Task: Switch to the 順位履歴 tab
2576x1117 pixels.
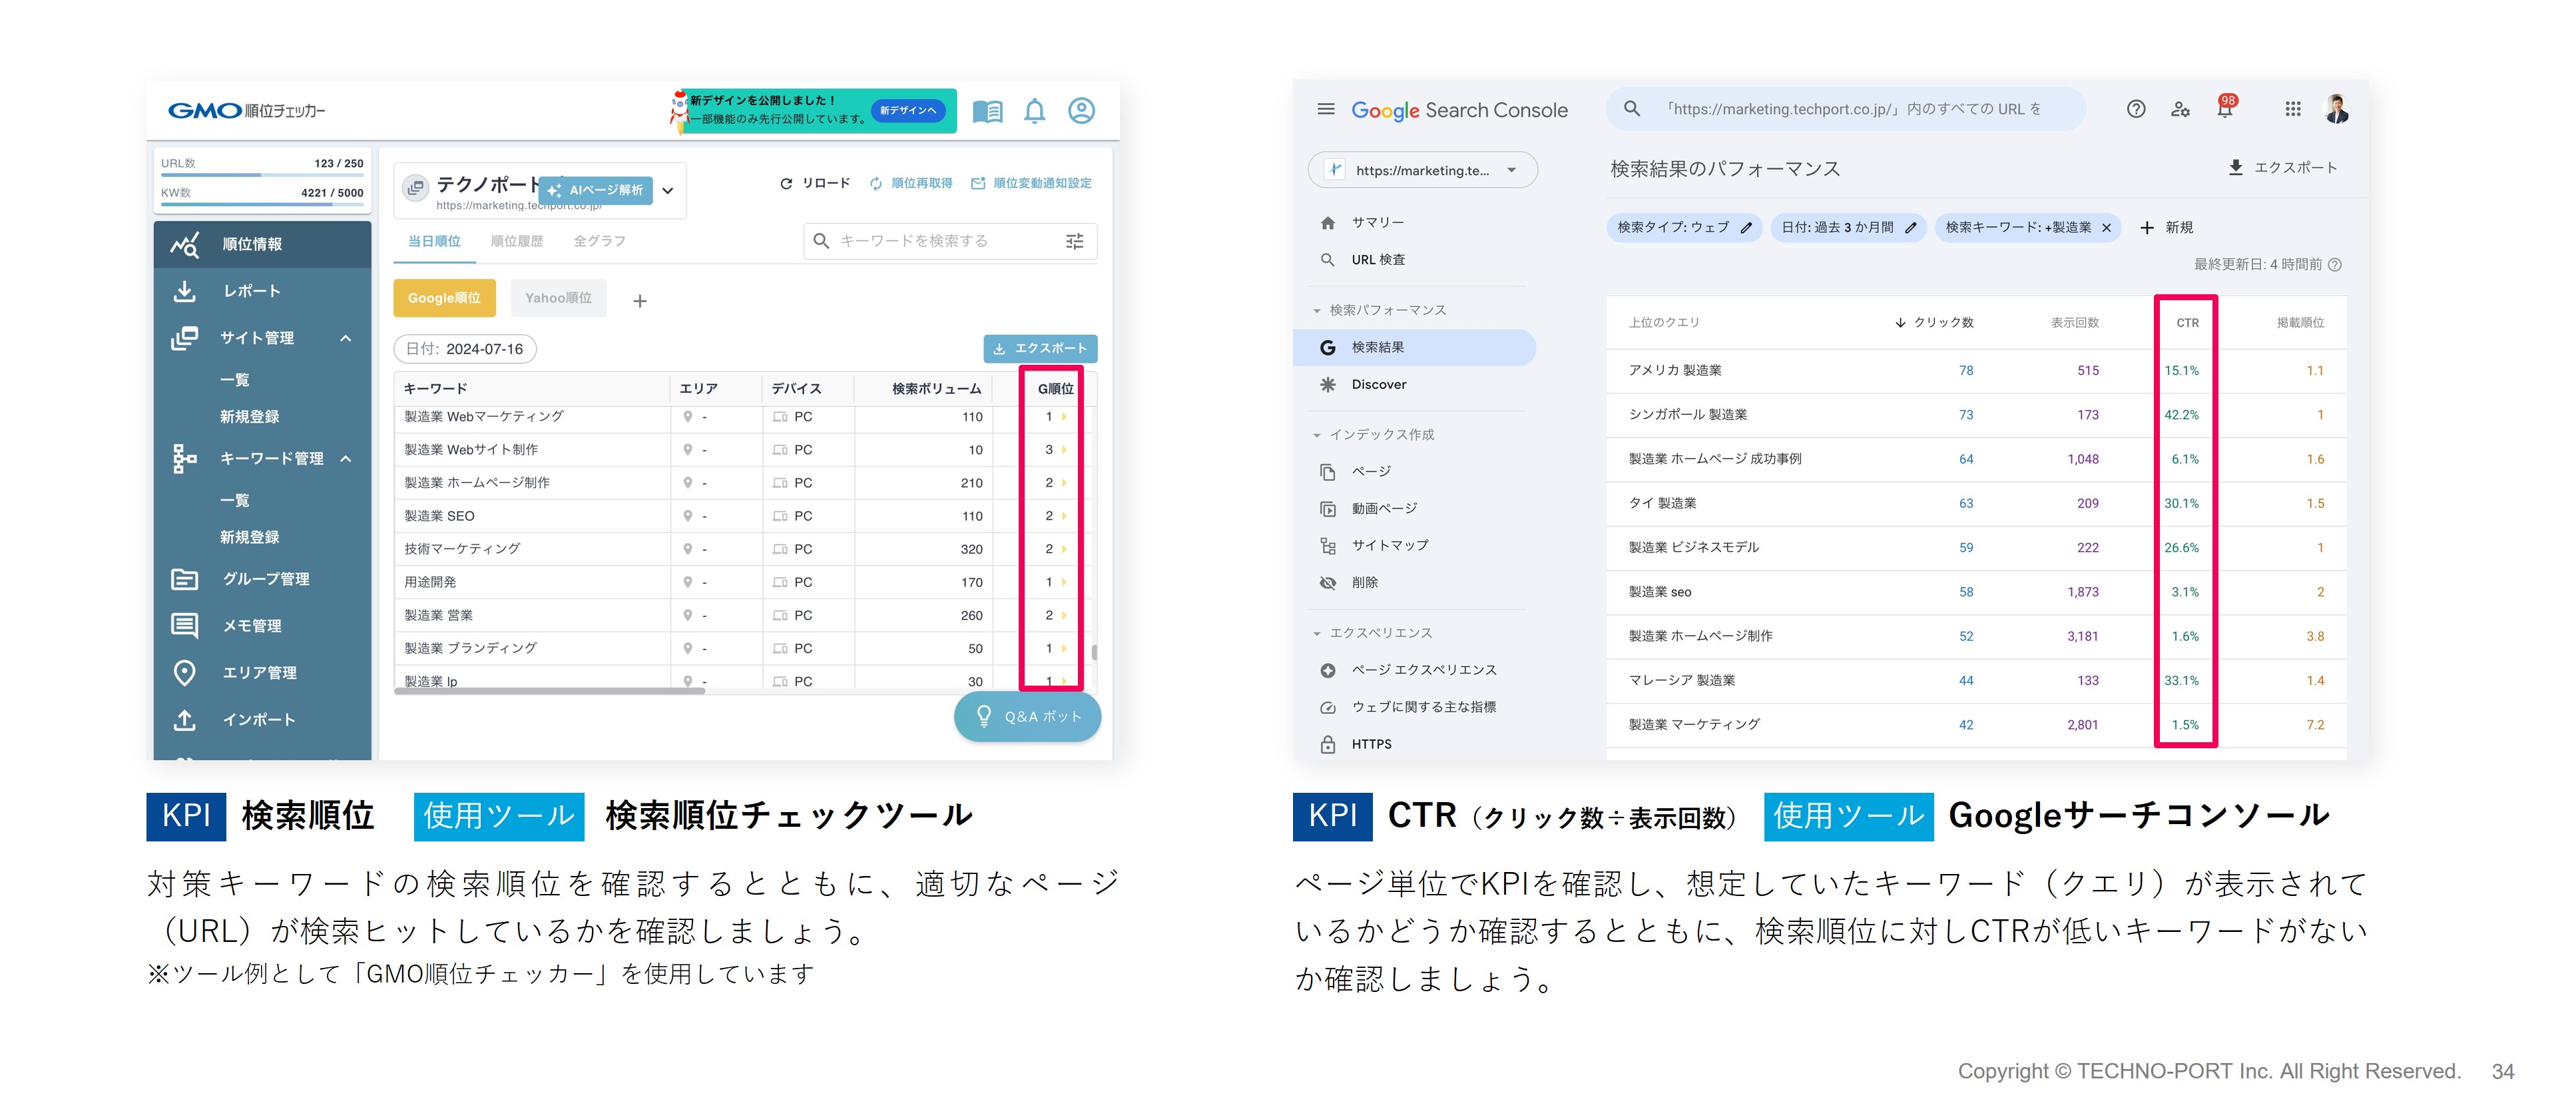Action: point(517,241)
